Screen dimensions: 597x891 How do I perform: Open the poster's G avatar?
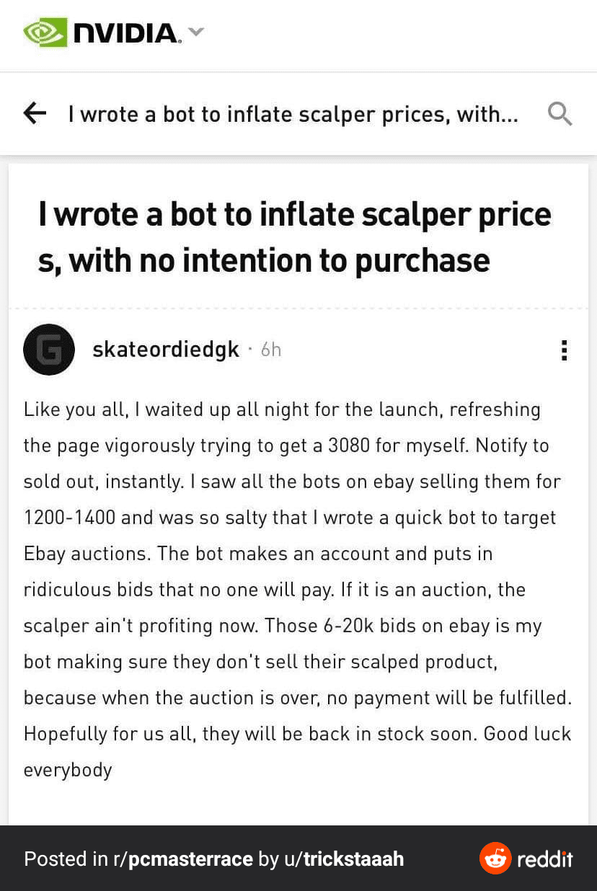tap(49, 350)
